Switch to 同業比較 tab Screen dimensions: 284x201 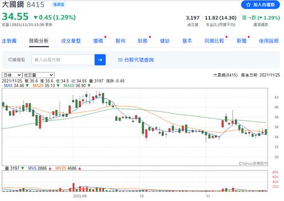point(214,41)
